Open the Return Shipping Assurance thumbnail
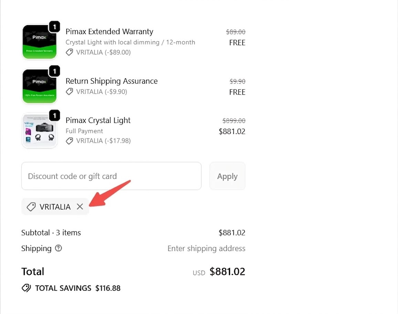 pos(39,86)
